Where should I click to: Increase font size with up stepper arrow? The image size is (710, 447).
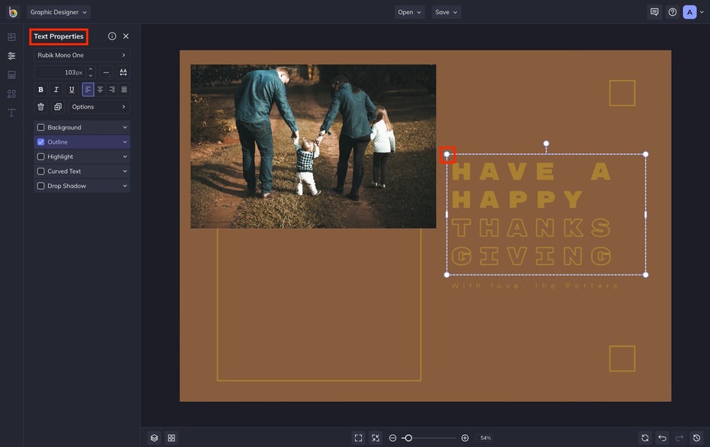pos(90,69)
